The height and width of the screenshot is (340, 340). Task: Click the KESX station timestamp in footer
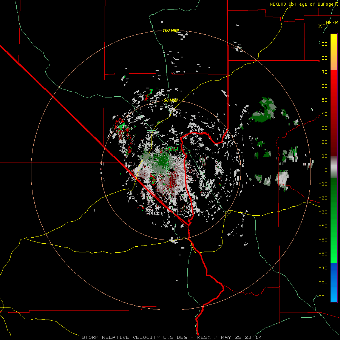click(x=229, y=337)
